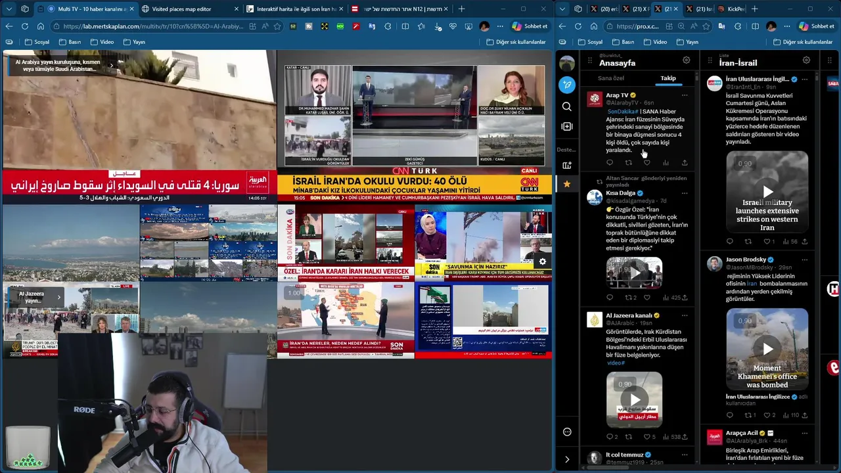Open the Jason Brodsky profile name
This screenshot has width=841, height=473.
[x=746, y=259]
